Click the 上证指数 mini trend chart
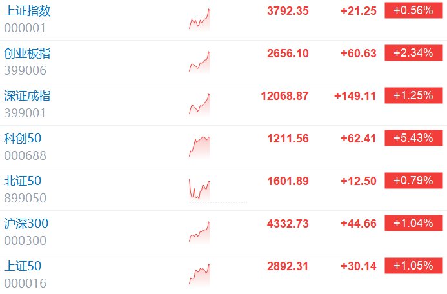Screen dimensions: 447x294 pyautogui.click(x=199, y=19)
